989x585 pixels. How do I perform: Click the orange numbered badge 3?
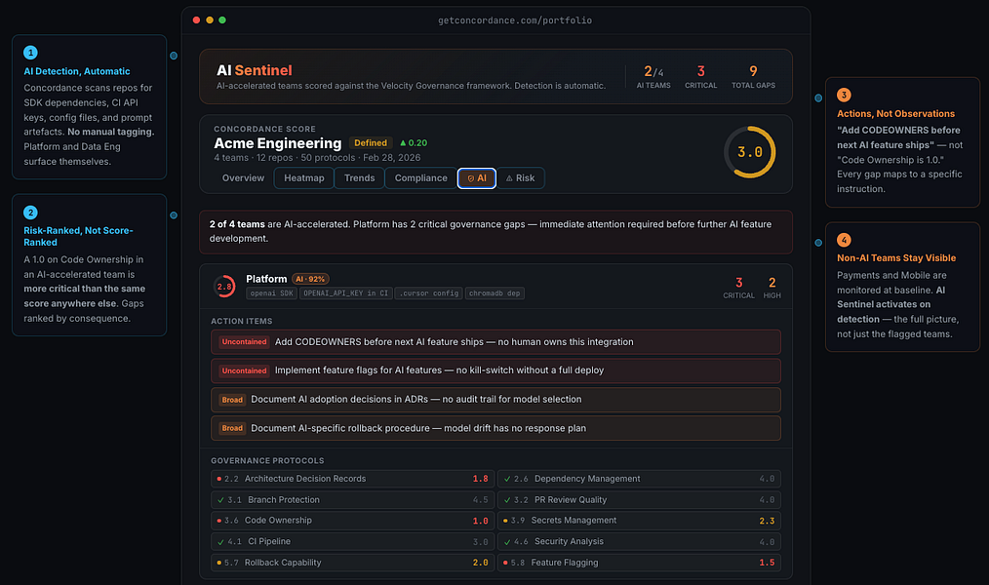844,96
